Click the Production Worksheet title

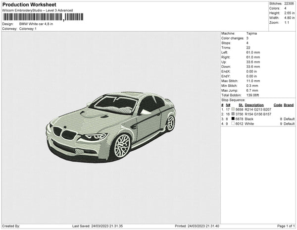pyautogui.click(x=29, y=4)
